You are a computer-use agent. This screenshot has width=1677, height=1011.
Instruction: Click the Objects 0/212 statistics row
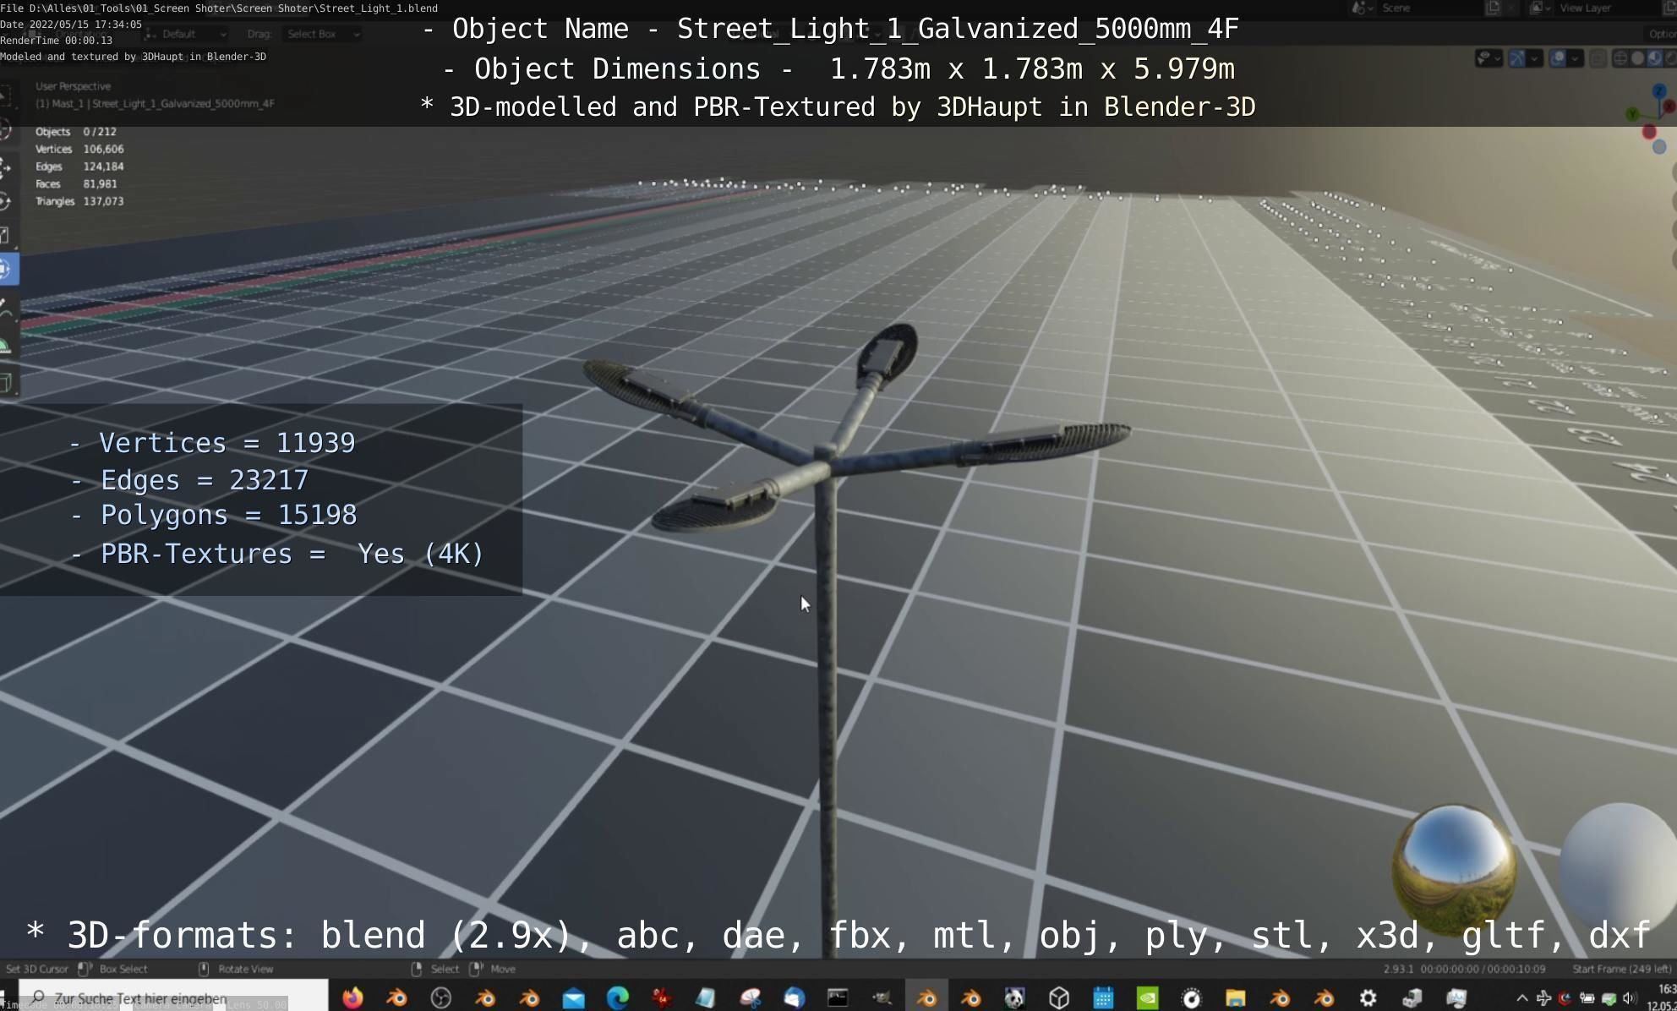76,132
